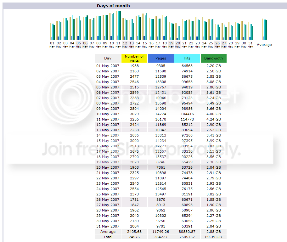This screenshot has width=287, height=242.
Task: Select the 20 May 2007 table row
Action: (161, 167)
